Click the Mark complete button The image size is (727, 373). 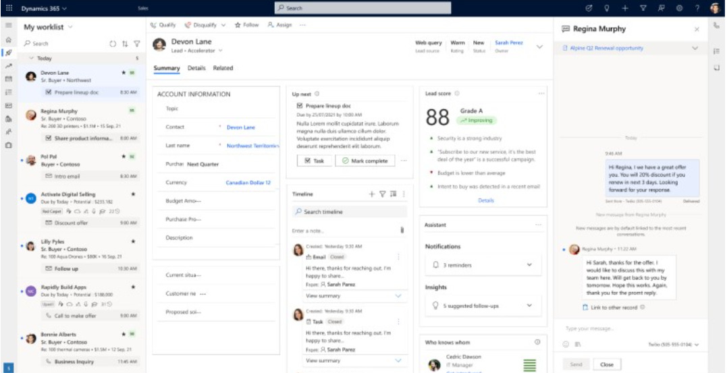point(365,161)
